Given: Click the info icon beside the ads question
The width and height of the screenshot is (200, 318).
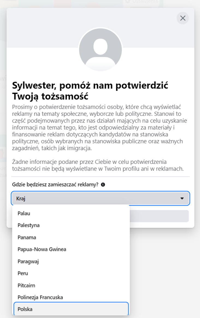Looking at the screenshot, I should coord(103,185).
